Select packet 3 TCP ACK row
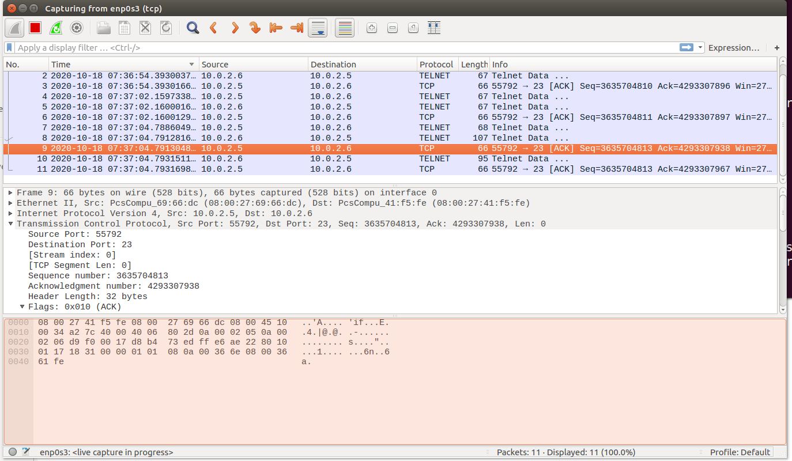Viewport: 792px width, 461px height. pyautogui.click(x=390, y=86)
